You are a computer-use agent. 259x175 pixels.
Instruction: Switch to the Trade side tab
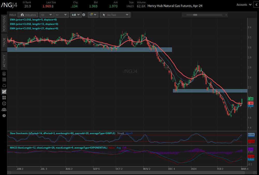pyautogui.click(x=4, y=42)
